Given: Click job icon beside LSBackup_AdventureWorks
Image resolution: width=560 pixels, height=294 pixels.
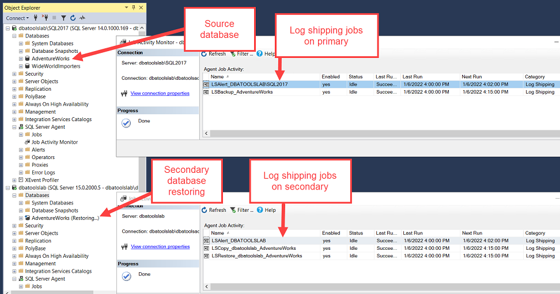Looking at the screenshot, I should coord(206,92).
